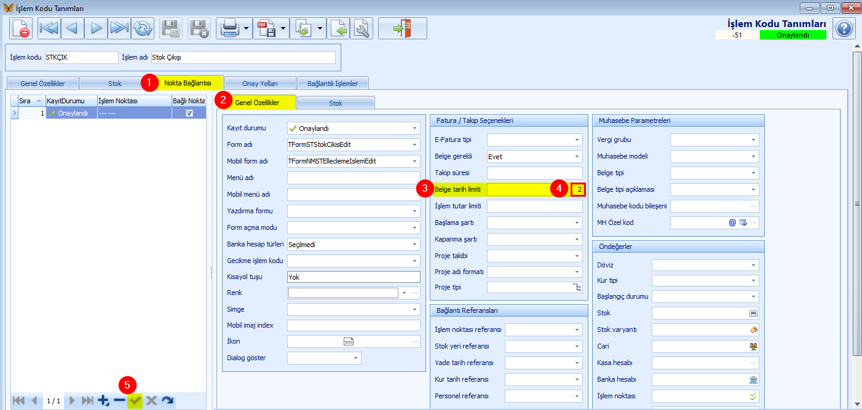The height and width of the screenshot is (410, 862).
Task: Click the @ icon in MH Özel kod
Action: pyautogui.click(x=732, y=223)
